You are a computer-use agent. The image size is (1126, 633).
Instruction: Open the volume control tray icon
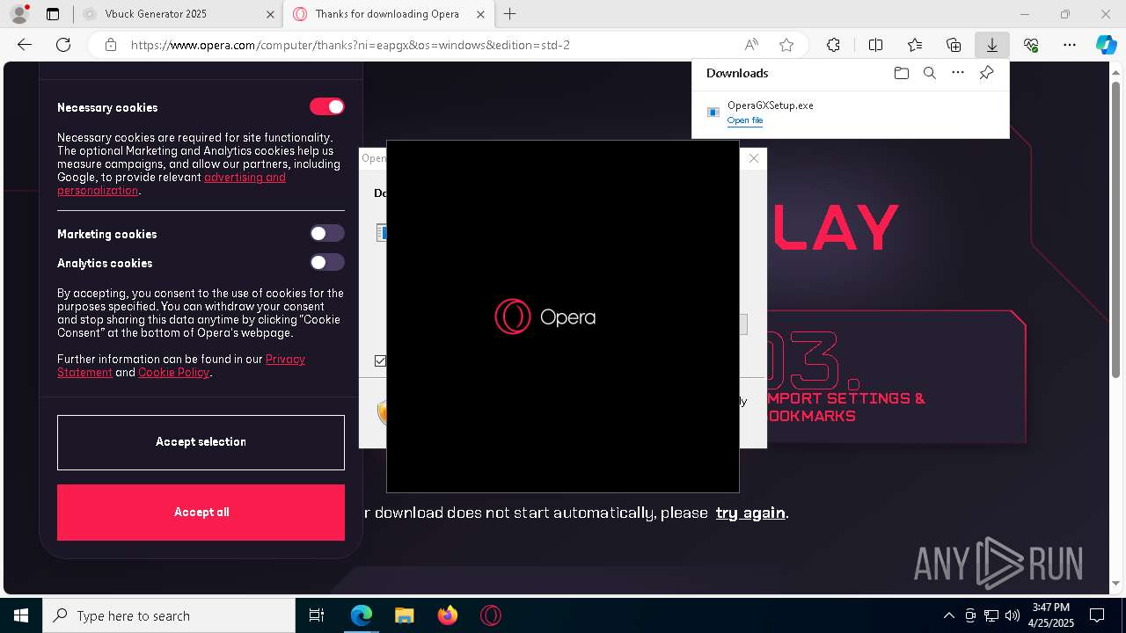click(1012, 615)
